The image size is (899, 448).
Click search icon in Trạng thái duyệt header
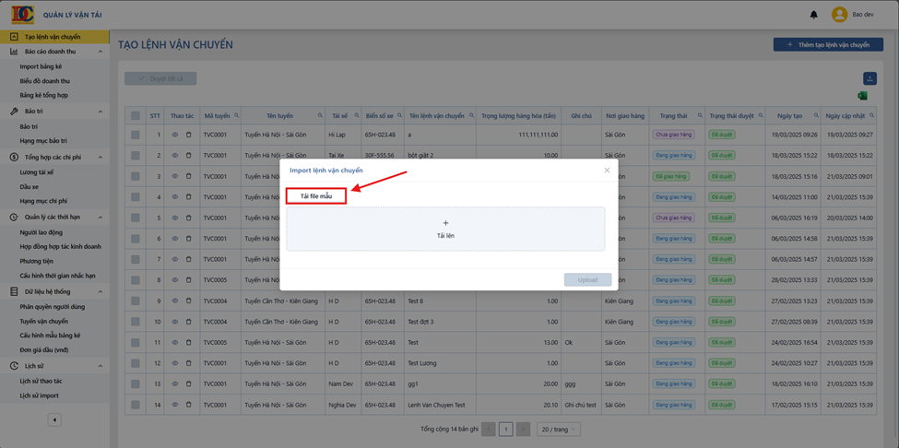760,115
